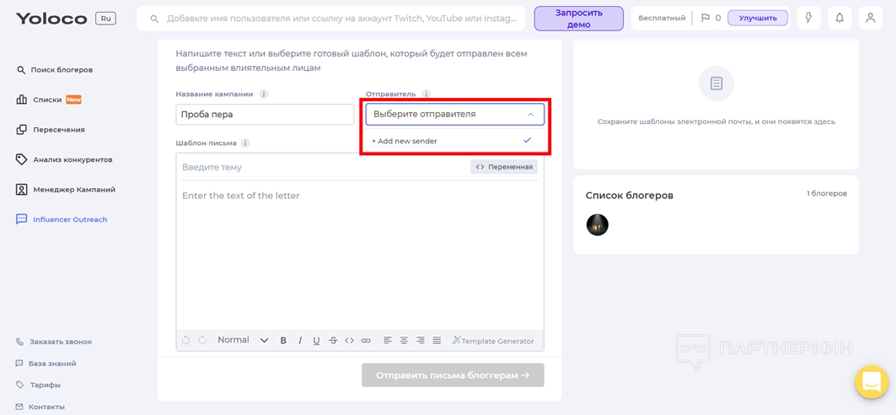Collapse the Выберите отправителя dropdown
Screen dimensions: 896x415
pos(455,115)
